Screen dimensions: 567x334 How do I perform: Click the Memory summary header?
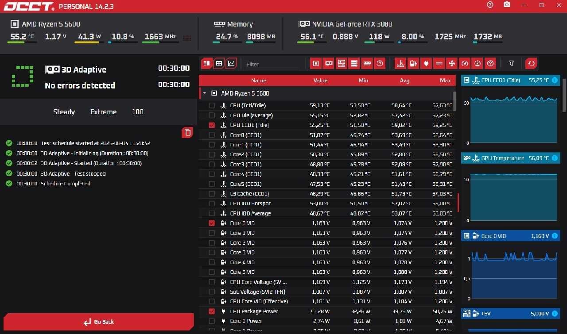(233, 24)
